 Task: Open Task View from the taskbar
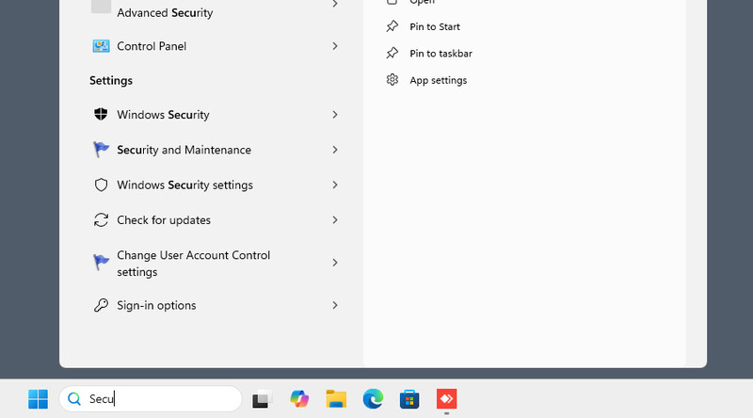tap(263, 399)
